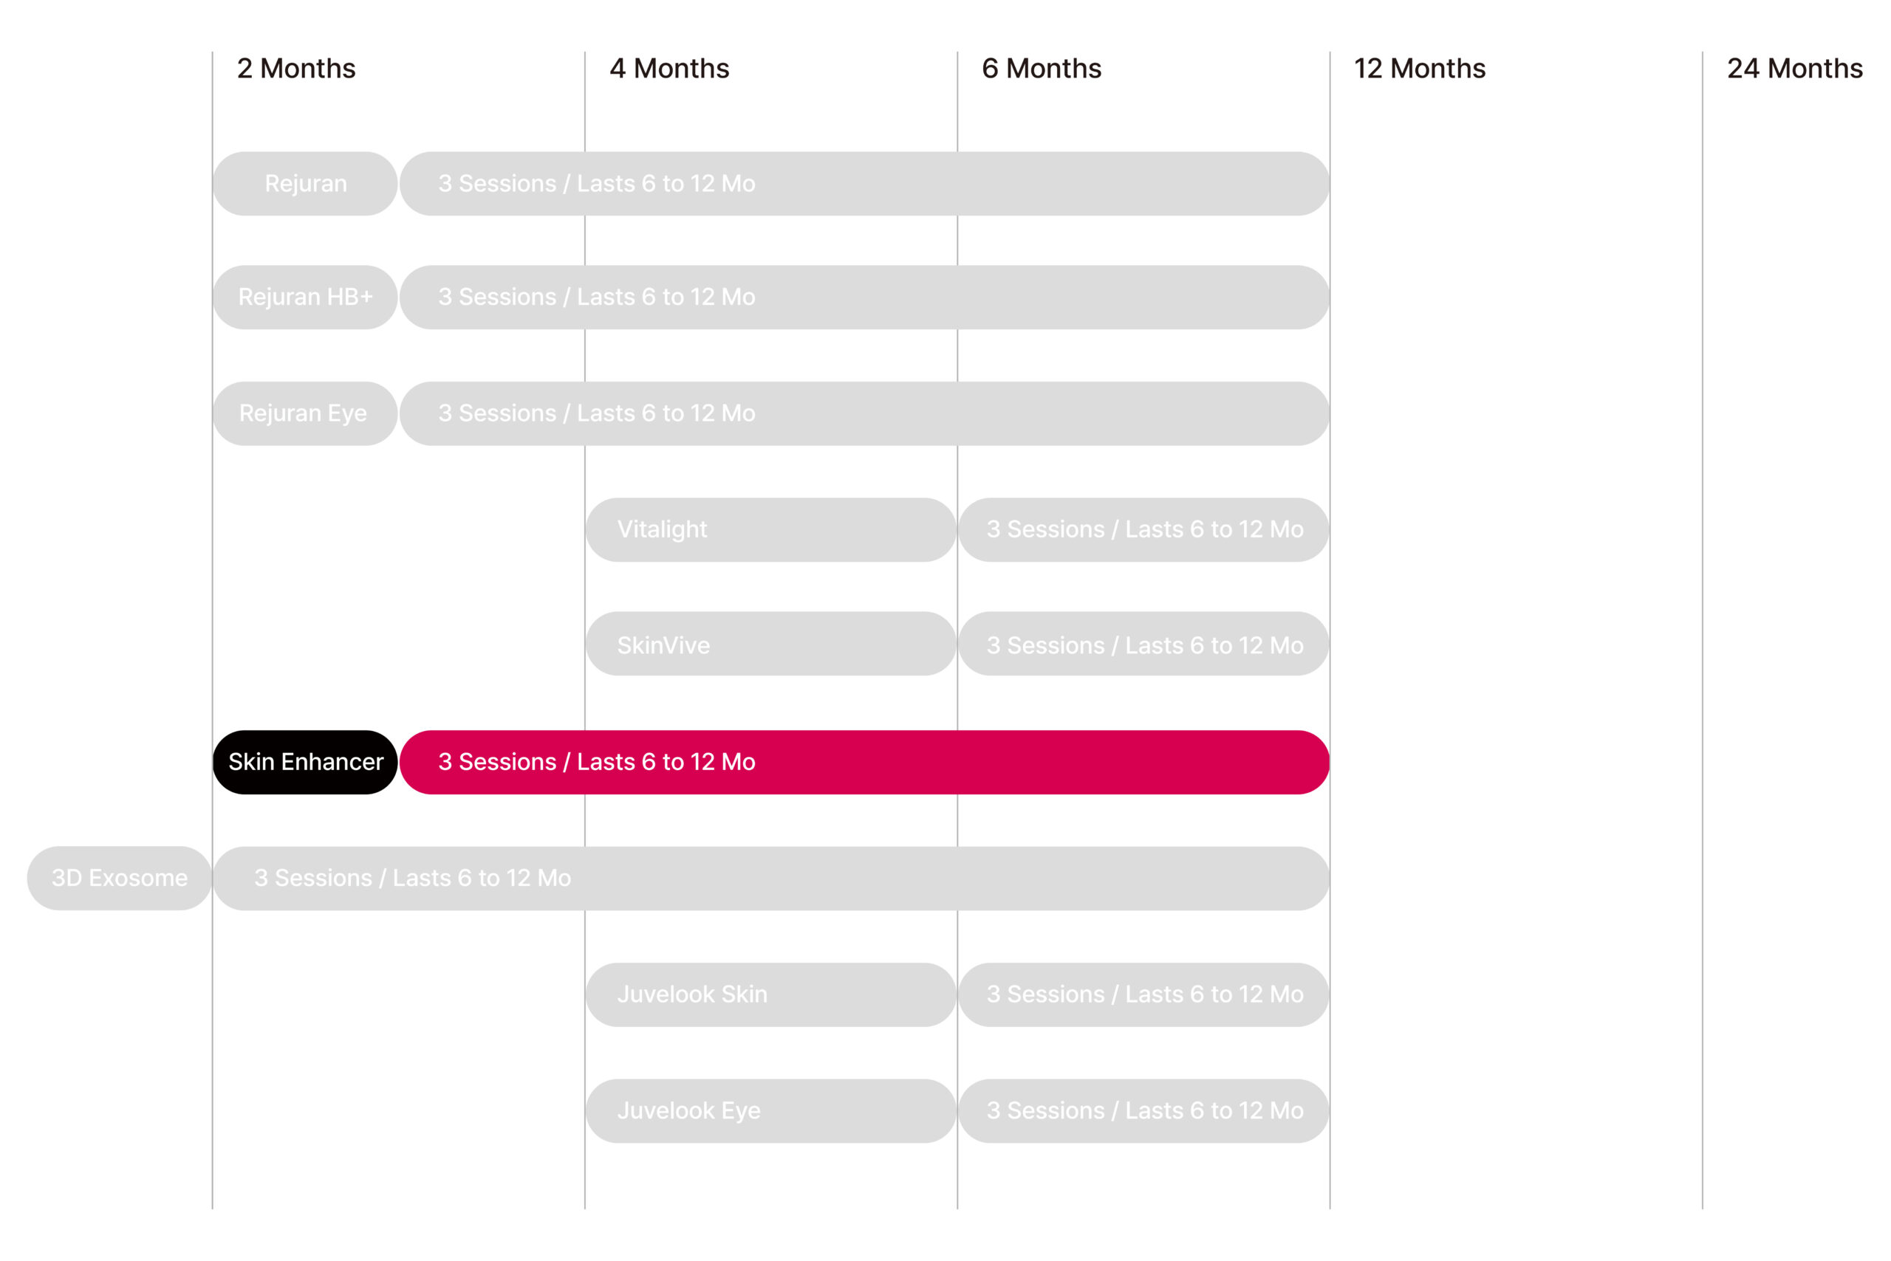1891x1261 pixels.
Task: Click the 24 Months timeline header
Action: tap(1794, 69)
